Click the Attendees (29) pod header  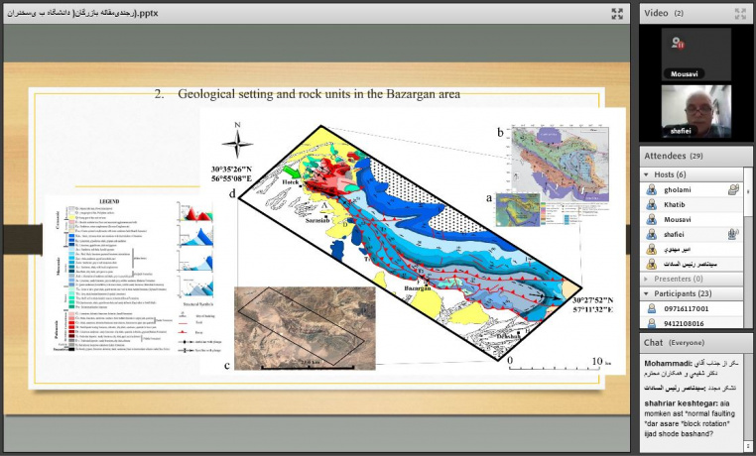pos(685,156)
